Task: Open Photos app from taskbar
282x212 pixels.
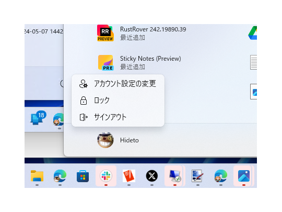Action: [x=244, y=176]
